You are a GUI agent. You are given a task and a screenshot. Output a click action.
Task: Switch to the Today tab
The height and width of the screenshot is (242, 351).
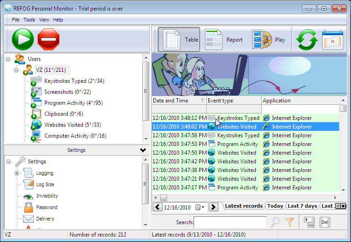coord(275,206)
